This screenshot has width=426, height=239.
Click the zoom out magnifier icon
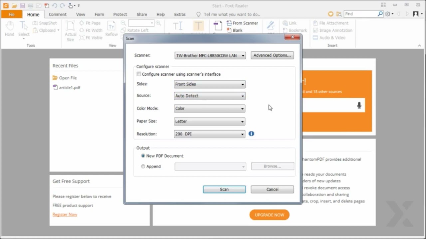tap(123, 23)
